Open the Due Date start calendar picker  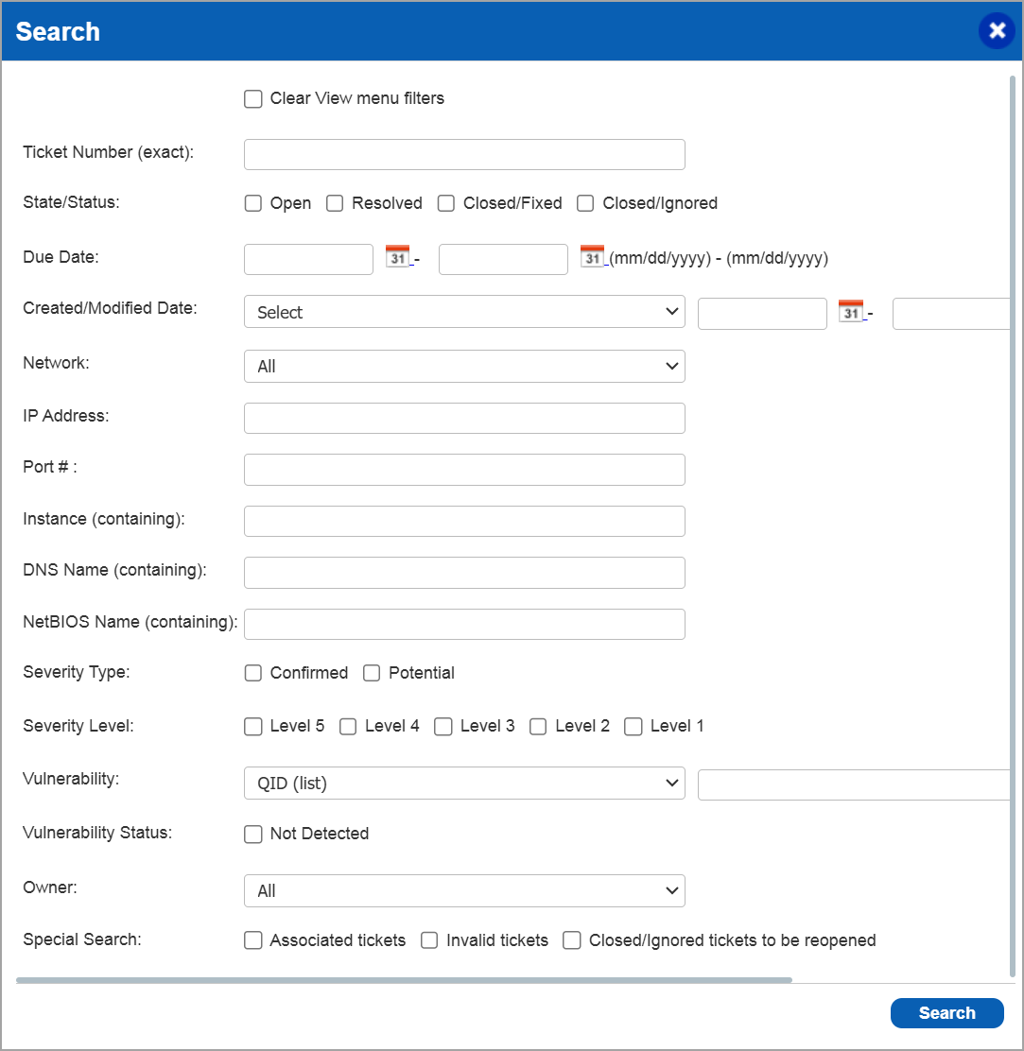397,256
